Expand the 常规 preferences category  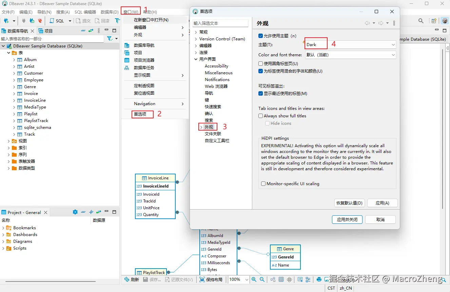196,32
